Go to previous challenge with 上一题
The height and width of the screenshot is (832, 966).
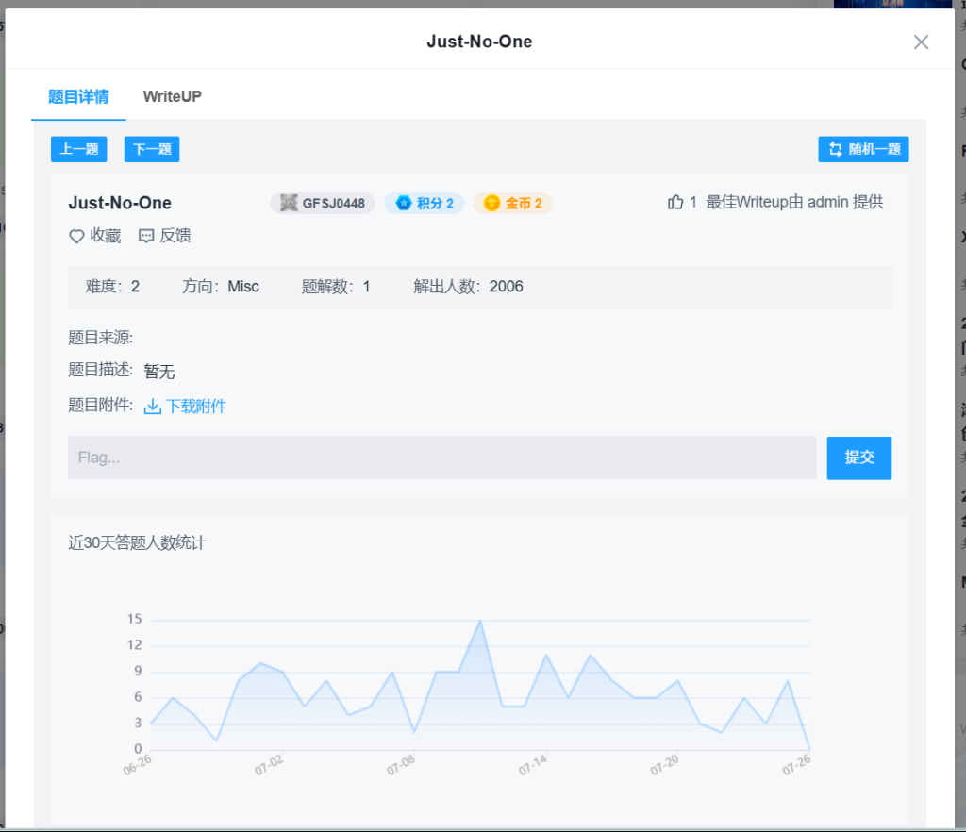tap(79, 149)
